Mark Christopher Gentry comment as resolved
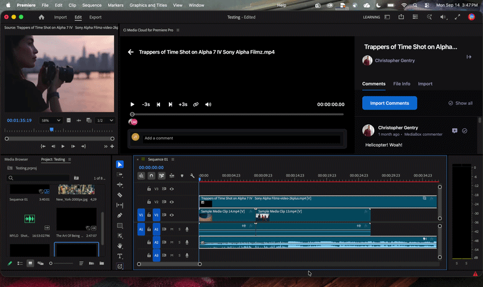 pyautogui.click(x=464, y=131)
